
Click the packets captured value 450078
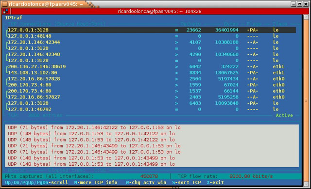pyautogui.click(x=149, y=176)
